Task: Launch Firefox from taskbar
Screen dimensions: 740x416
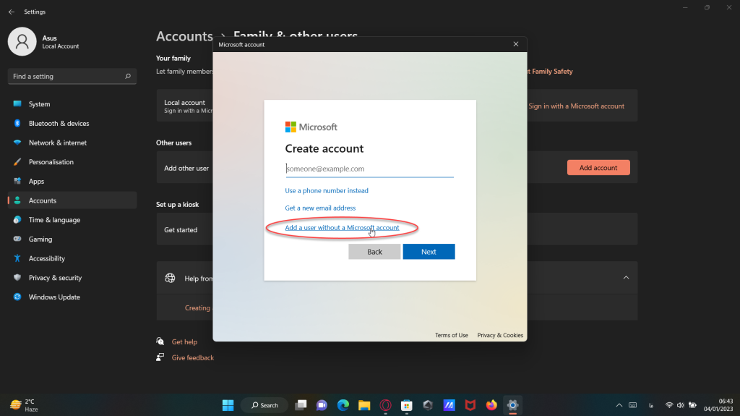Action: click(491, 405)
